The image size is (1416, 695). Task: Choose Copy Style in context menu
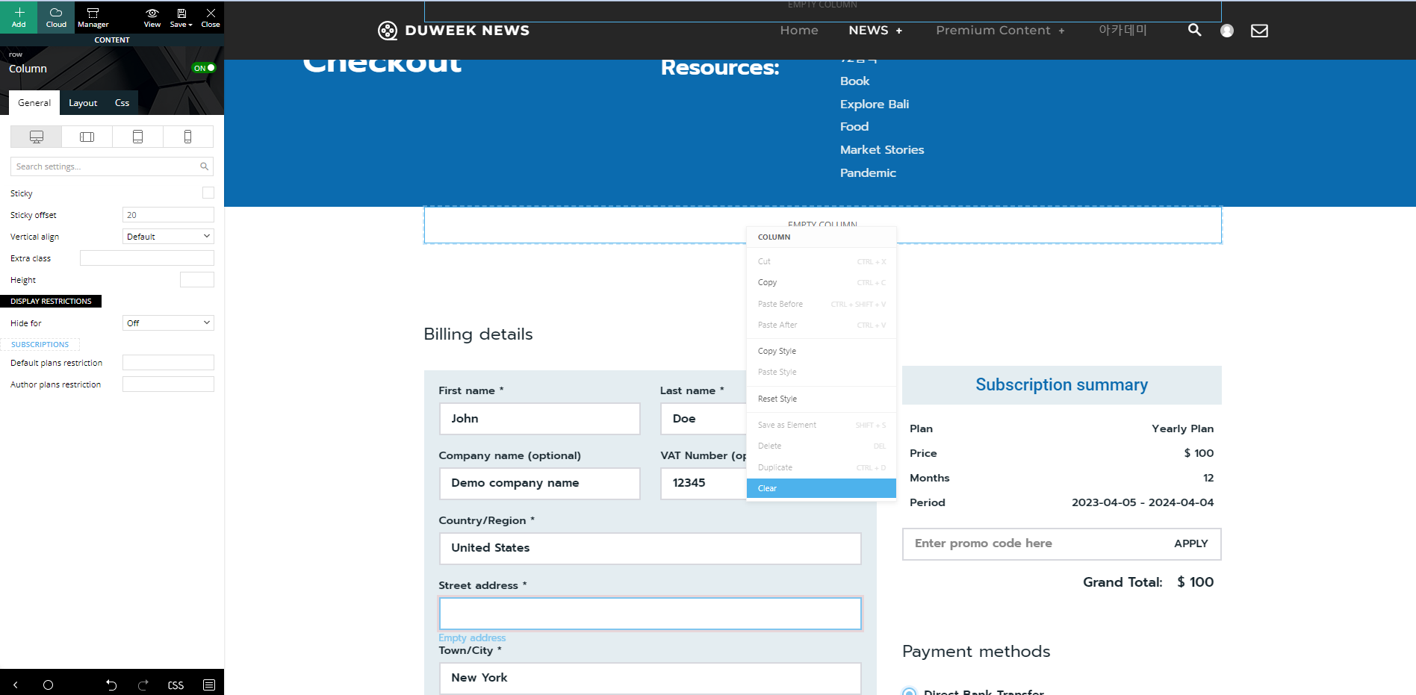[822, 351]
